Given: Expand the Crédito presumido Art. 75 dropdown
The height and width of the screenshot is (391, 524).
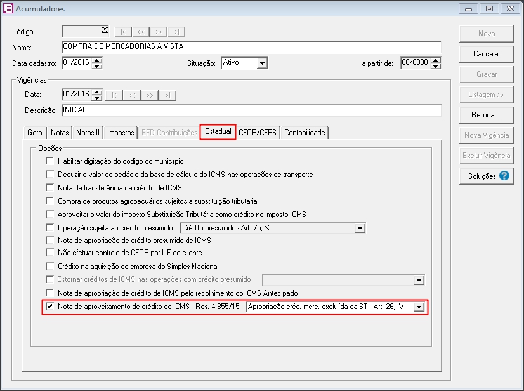Looking at the screenshot, I should pyautogui.click(x=360, y=228).
